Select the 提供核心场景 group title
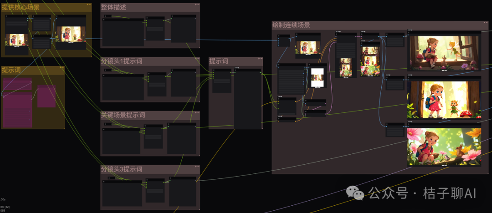This screenshot has width=492, height=213. pyautogui.click(x=20, y=8)
